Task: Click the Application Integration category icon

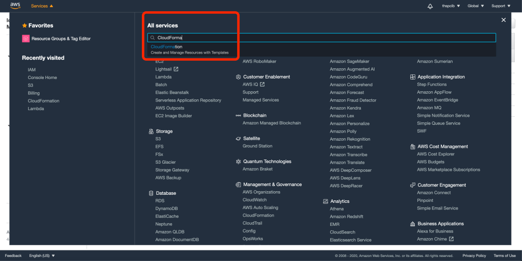Action: (x=412, y=77)
